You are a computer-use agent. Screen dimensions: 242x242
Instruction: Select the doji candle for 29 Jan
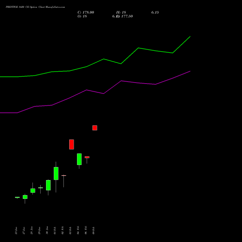(41, 188)
